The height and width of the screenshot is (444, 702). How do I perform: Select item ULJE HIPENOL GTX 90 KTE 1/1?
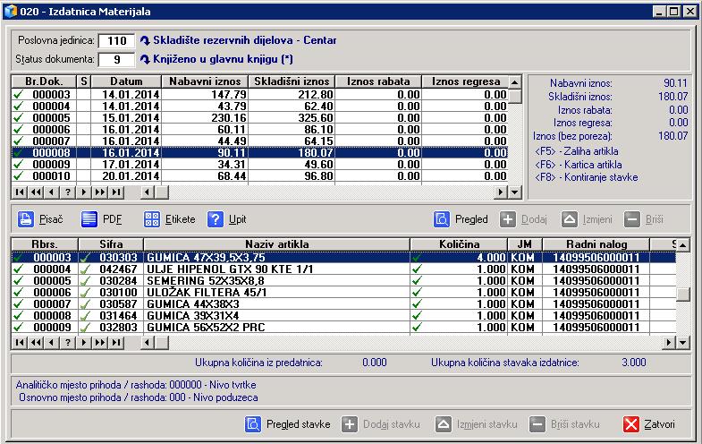[x=343, y=269]
